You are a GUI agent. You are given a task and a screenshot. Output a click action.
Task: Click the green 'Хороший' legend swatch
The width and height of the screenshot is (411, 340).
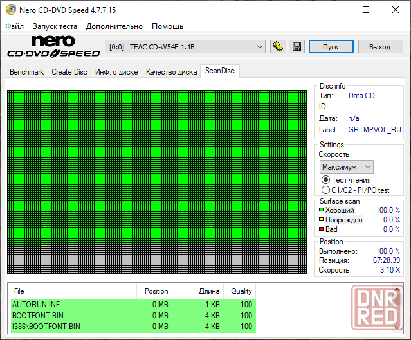tap(322, 210)
